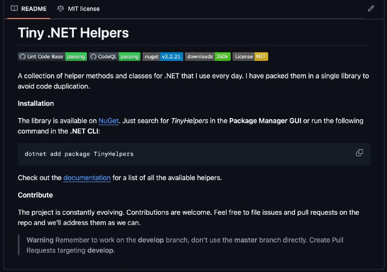Click the bold text 'Package Manager GUI'

(265, 121)
